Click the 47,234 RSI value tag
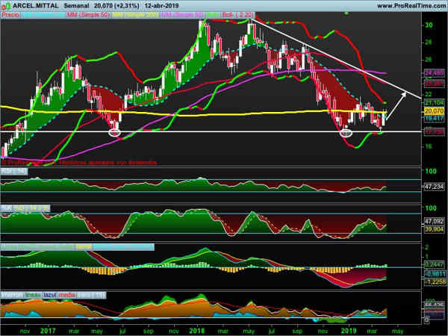 (434, 187)
